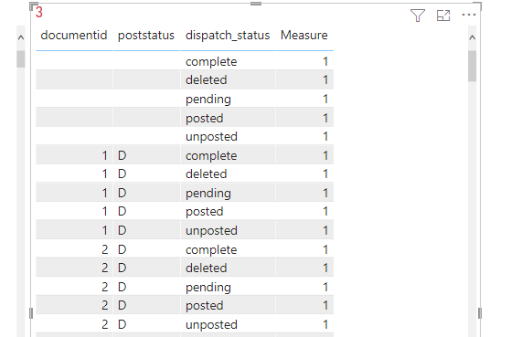The image size is (511, 337).
Task: Click the right scrollbar up arrow
Action: (x=472, y=37)
